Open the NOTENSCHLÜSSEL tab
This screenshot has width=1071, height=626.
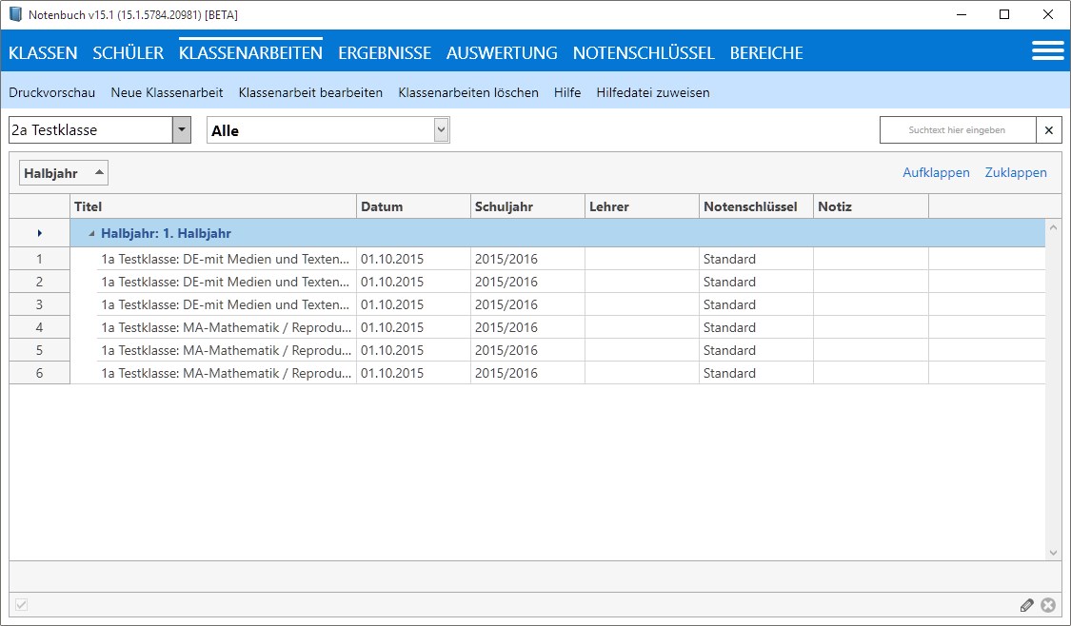[644, 53]
